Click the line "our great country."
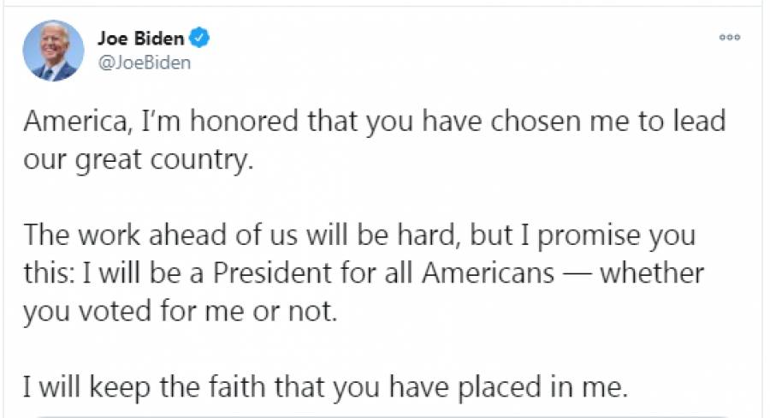The height and width of the screenshot is (418, 770). 139,160
